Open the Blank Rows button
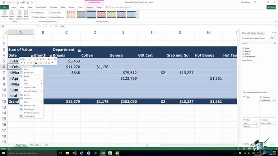The width and height of the screenshot is (278, 156). click(26, 15)
